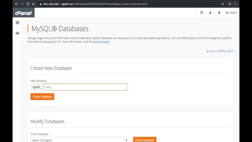
Task: Open the cPanel user account icon
Action: pyautogui.click(x=210, y=13)
